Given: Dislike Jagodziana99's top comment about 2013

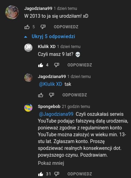Looking at the screenshot, I should point(43,27).
